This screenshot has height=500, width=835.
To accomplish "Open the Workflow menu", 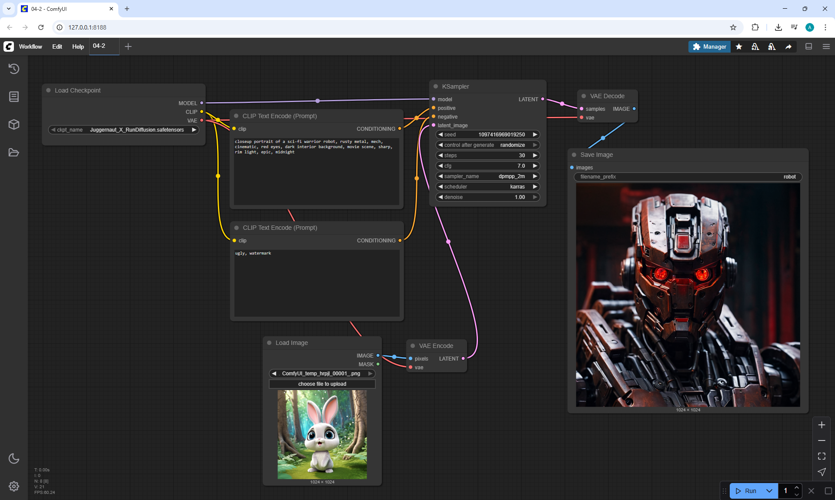I will 30,46.
